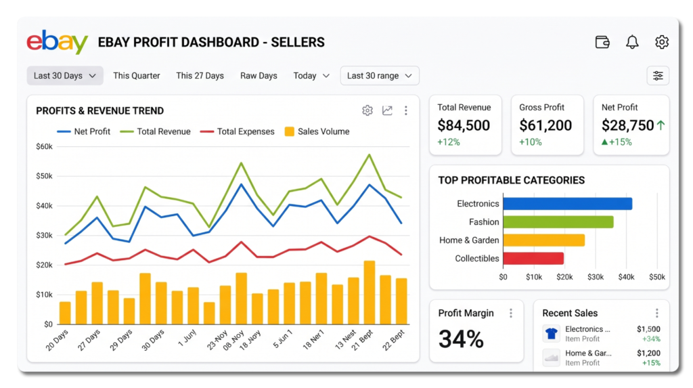Click the Sales Volume yellow legend swatch
This screenshot has height=388, width=693.
click(290, 131)
